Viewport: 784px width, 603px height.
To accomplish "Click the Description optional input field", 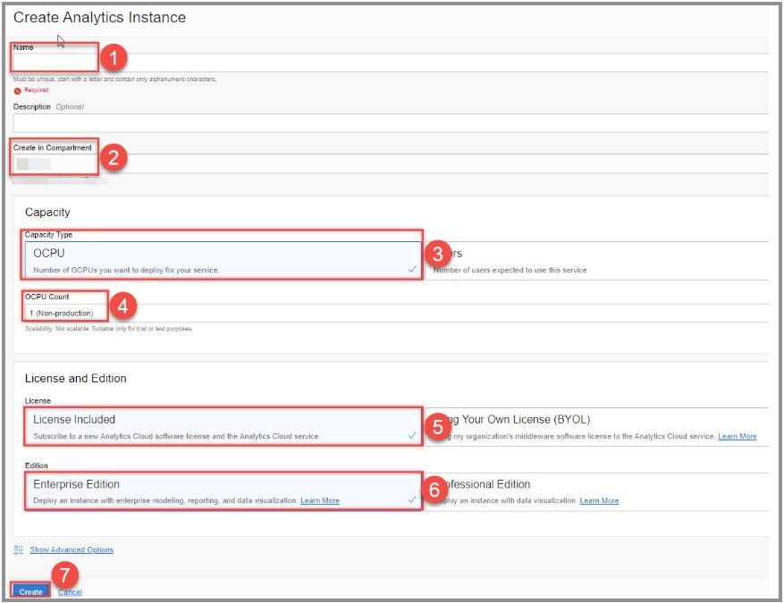I will [391, 123].
